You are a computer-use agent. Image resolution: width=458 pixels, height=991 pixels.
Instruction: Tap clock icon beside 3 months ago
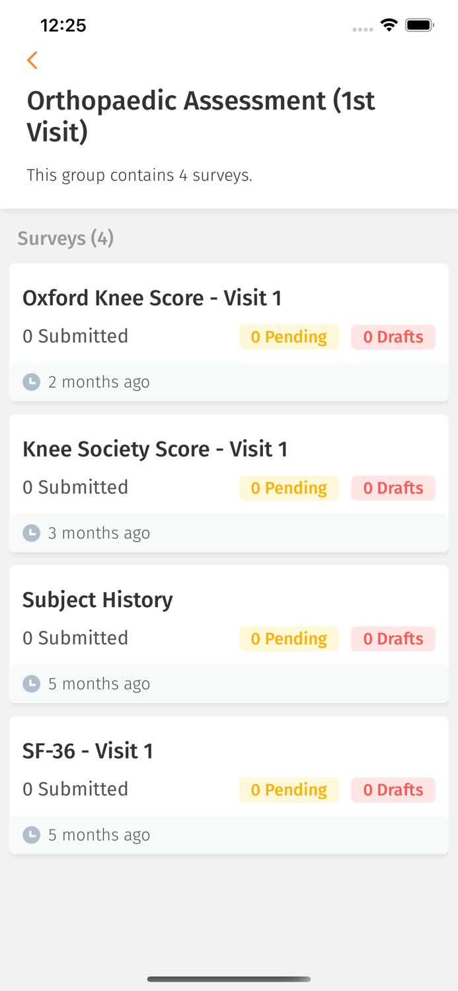[32, 533]
